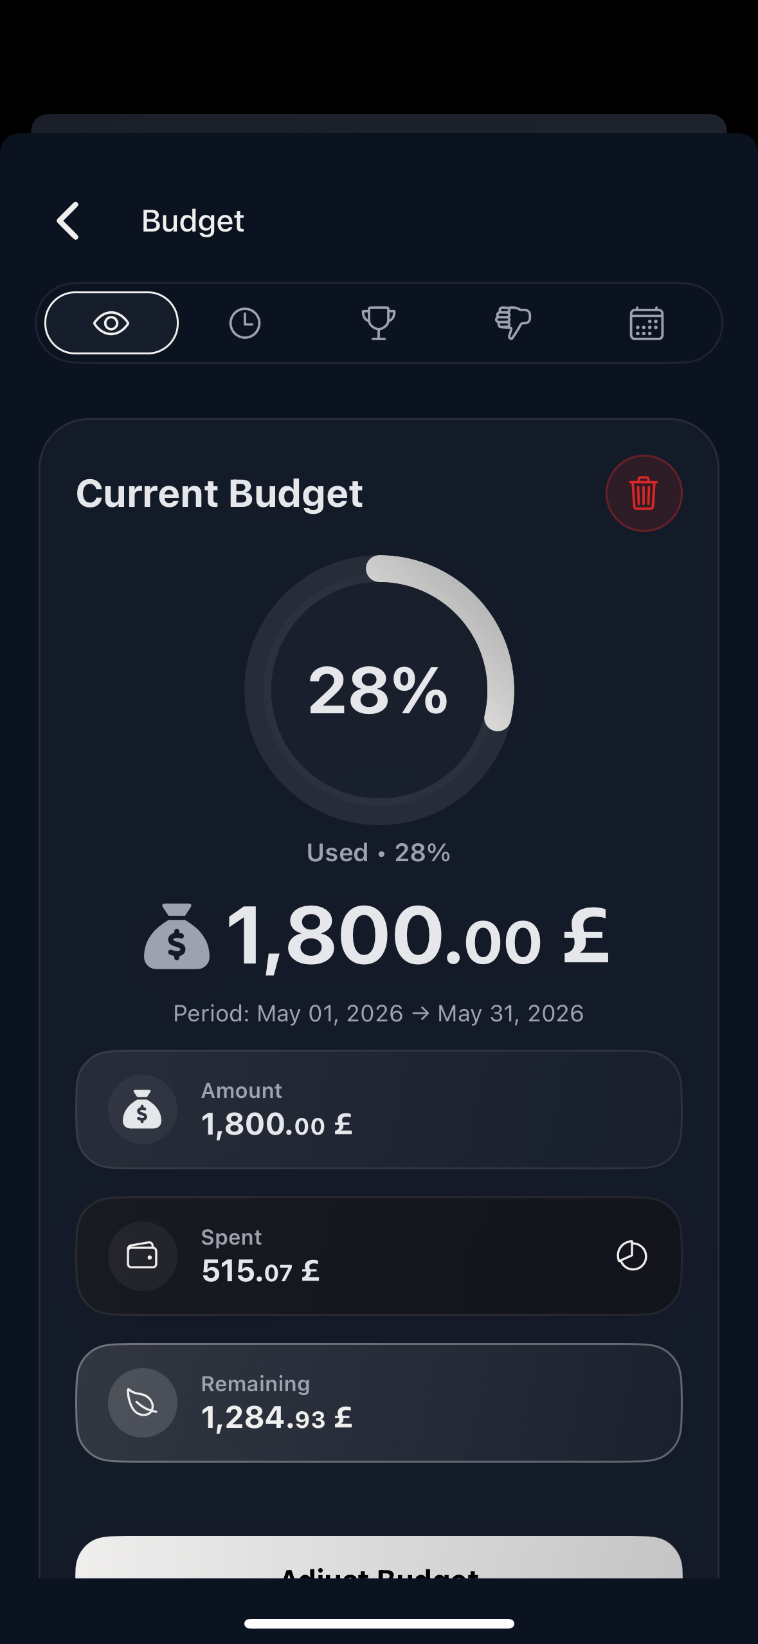Expand the Spent 515.07 £ card
758x1644 pixels.
point(379,1256)
